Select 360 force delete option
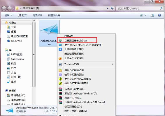The height and width of the screenshot is (116, 165). 74,75
